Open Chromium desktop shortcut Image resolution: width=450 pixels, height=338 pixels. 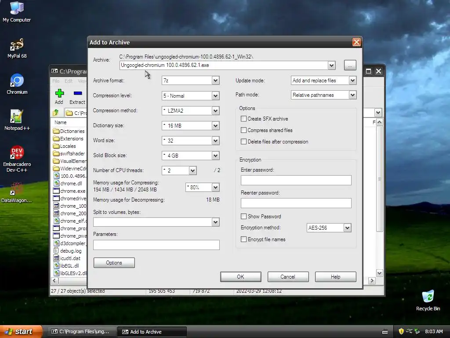coord(17,84)
